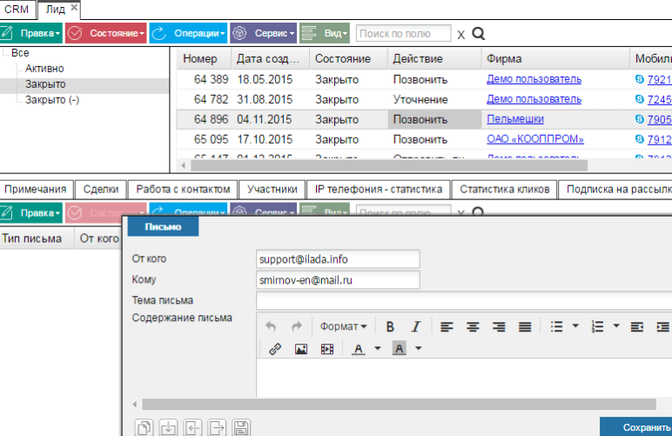Open the Участники tab
The width and height of the screenshot is (672, 436).
tap(272, 190)
